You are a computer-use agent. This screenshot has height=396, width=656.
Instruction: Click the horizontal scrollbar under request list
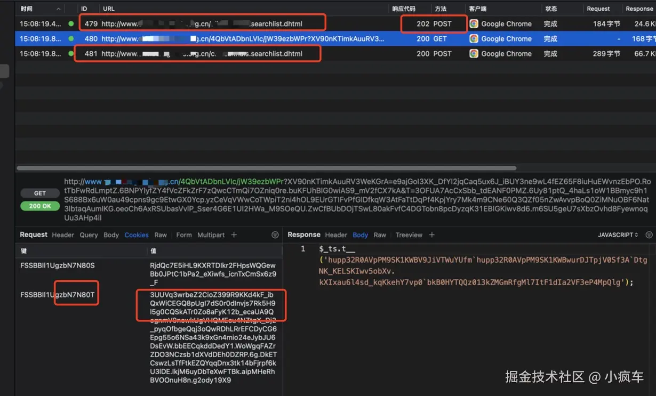(267, 168)
